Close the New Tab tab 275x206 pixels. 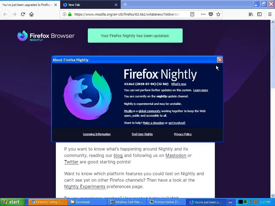point(116,5)
